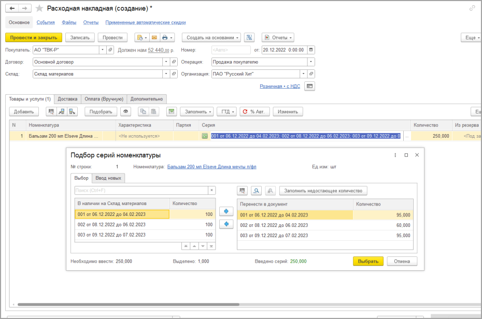This screenshot has height=319, width=482.
Task: Open the Дополнительно tab
Action: tap(147, 99)
